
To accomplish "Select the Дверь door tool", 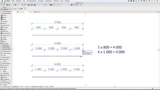I will pos(6,17).
